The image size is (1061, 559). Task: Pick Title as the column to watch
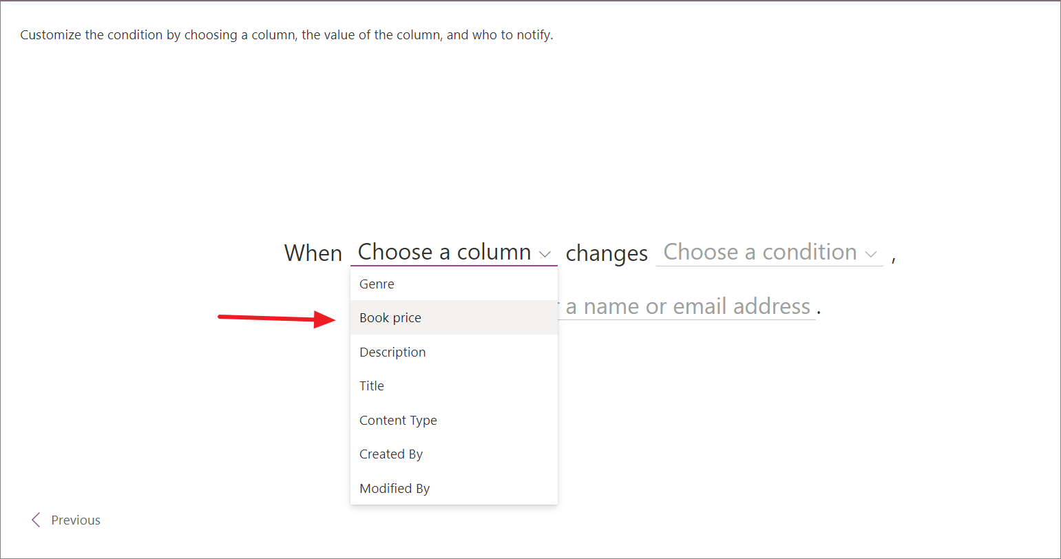point(371,386)
